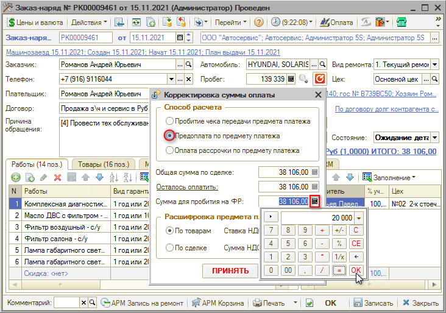This screenshot has width=446, height=313.
Task: Click the help question mark icon
Action: click(x=259, y=23)
